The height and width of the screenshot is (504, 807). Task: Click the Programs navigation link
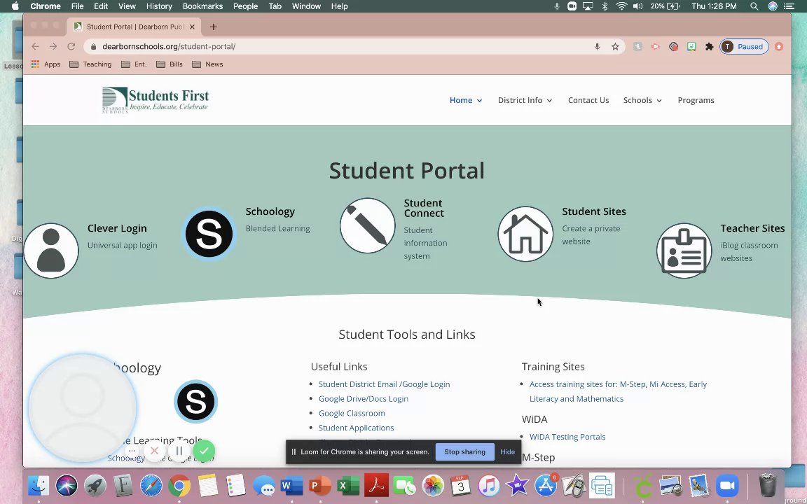click(696, 100)
